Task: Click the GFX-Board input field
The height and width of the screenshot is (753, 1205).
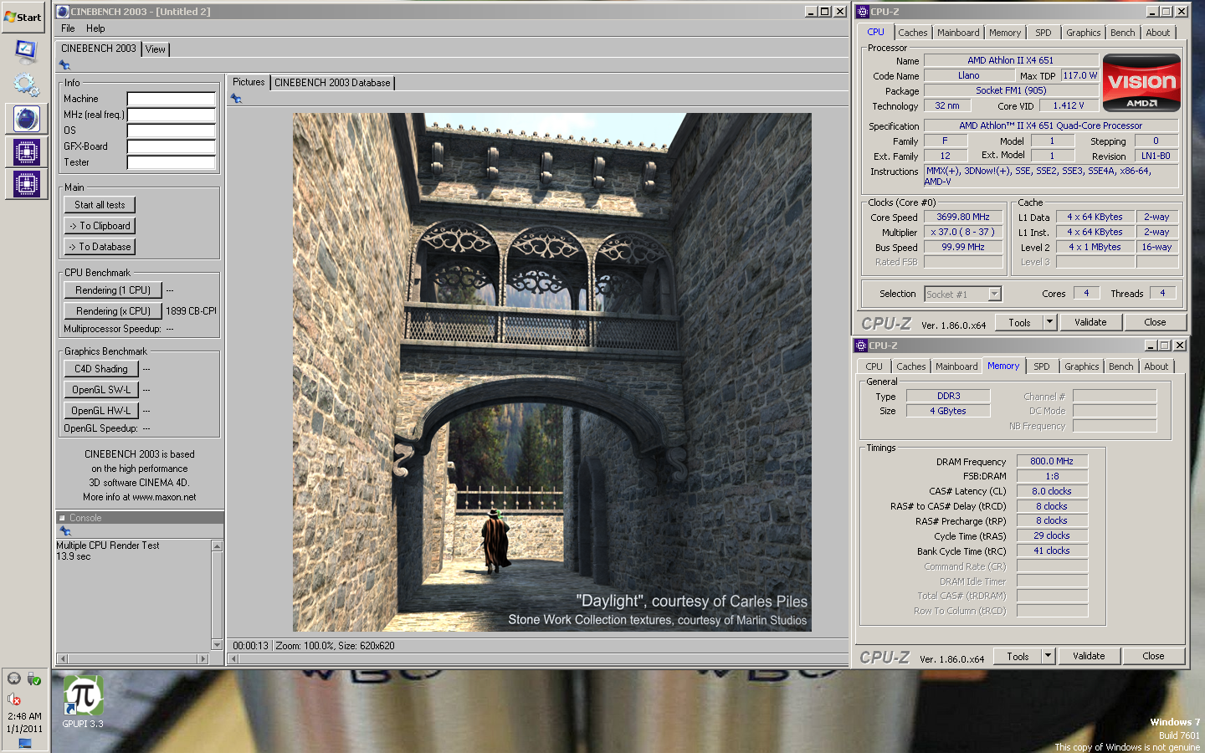Action: (172, 146)
